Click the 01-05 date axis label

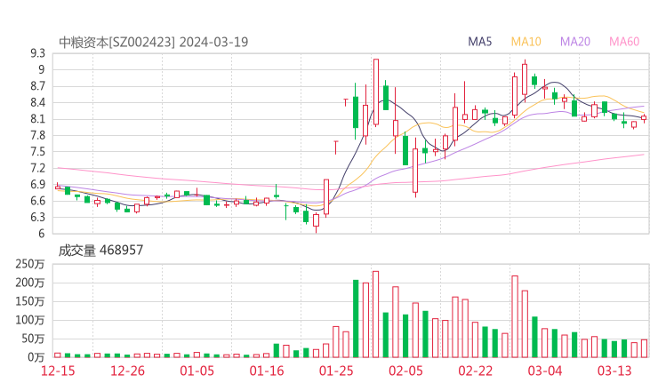pyautogui.click(x=197, y=371)
